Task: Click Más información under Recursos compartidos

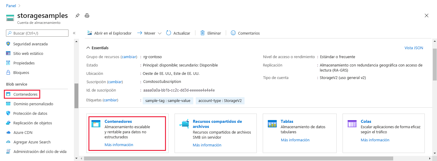Action: (x=207, y=145)
